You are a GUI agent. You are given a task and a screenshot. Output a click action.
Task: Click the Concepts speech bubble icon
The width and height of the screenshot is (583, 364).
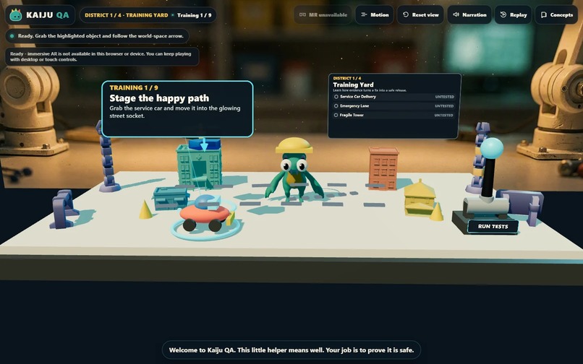(x=544, y=15)
